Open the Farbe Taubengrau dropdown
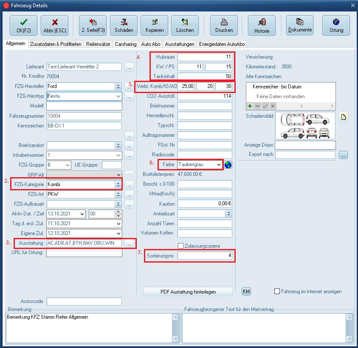 (x=219, y=164)
